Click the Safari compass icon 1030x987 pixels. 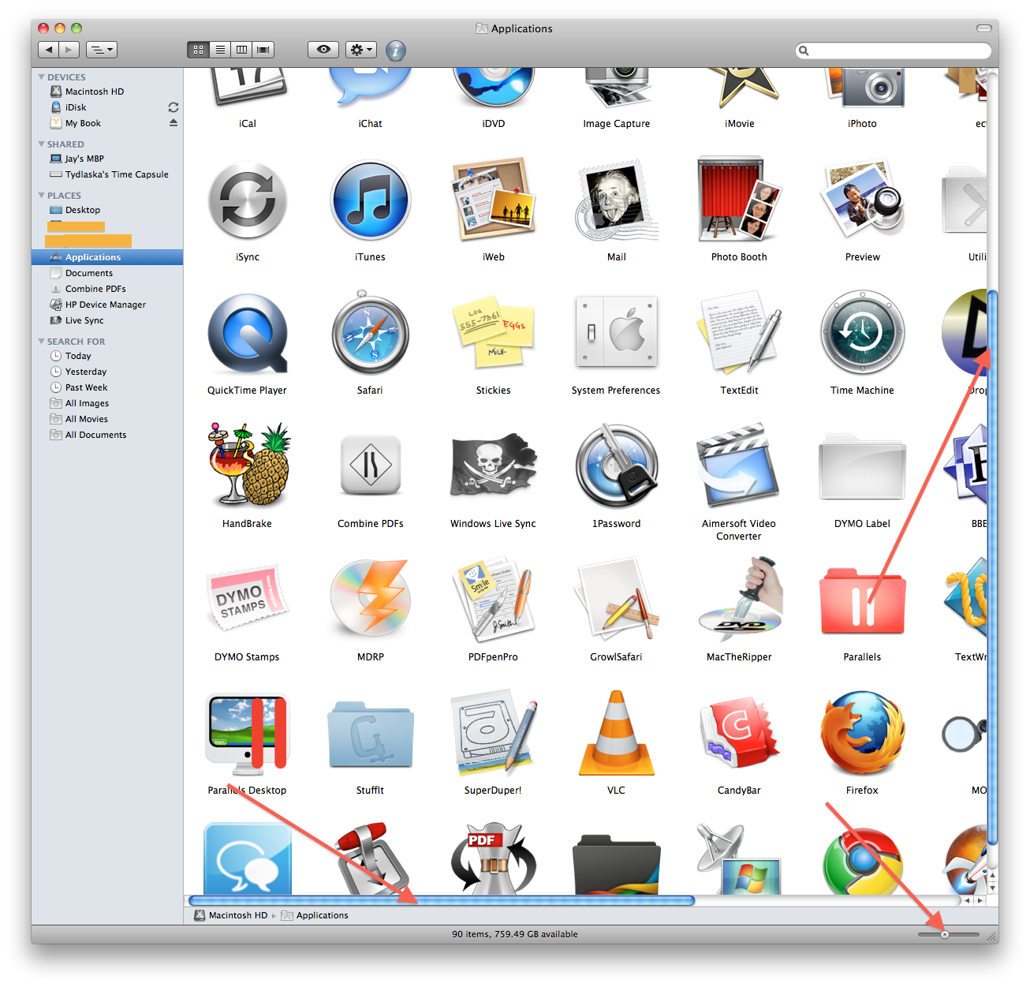point(370,333)
